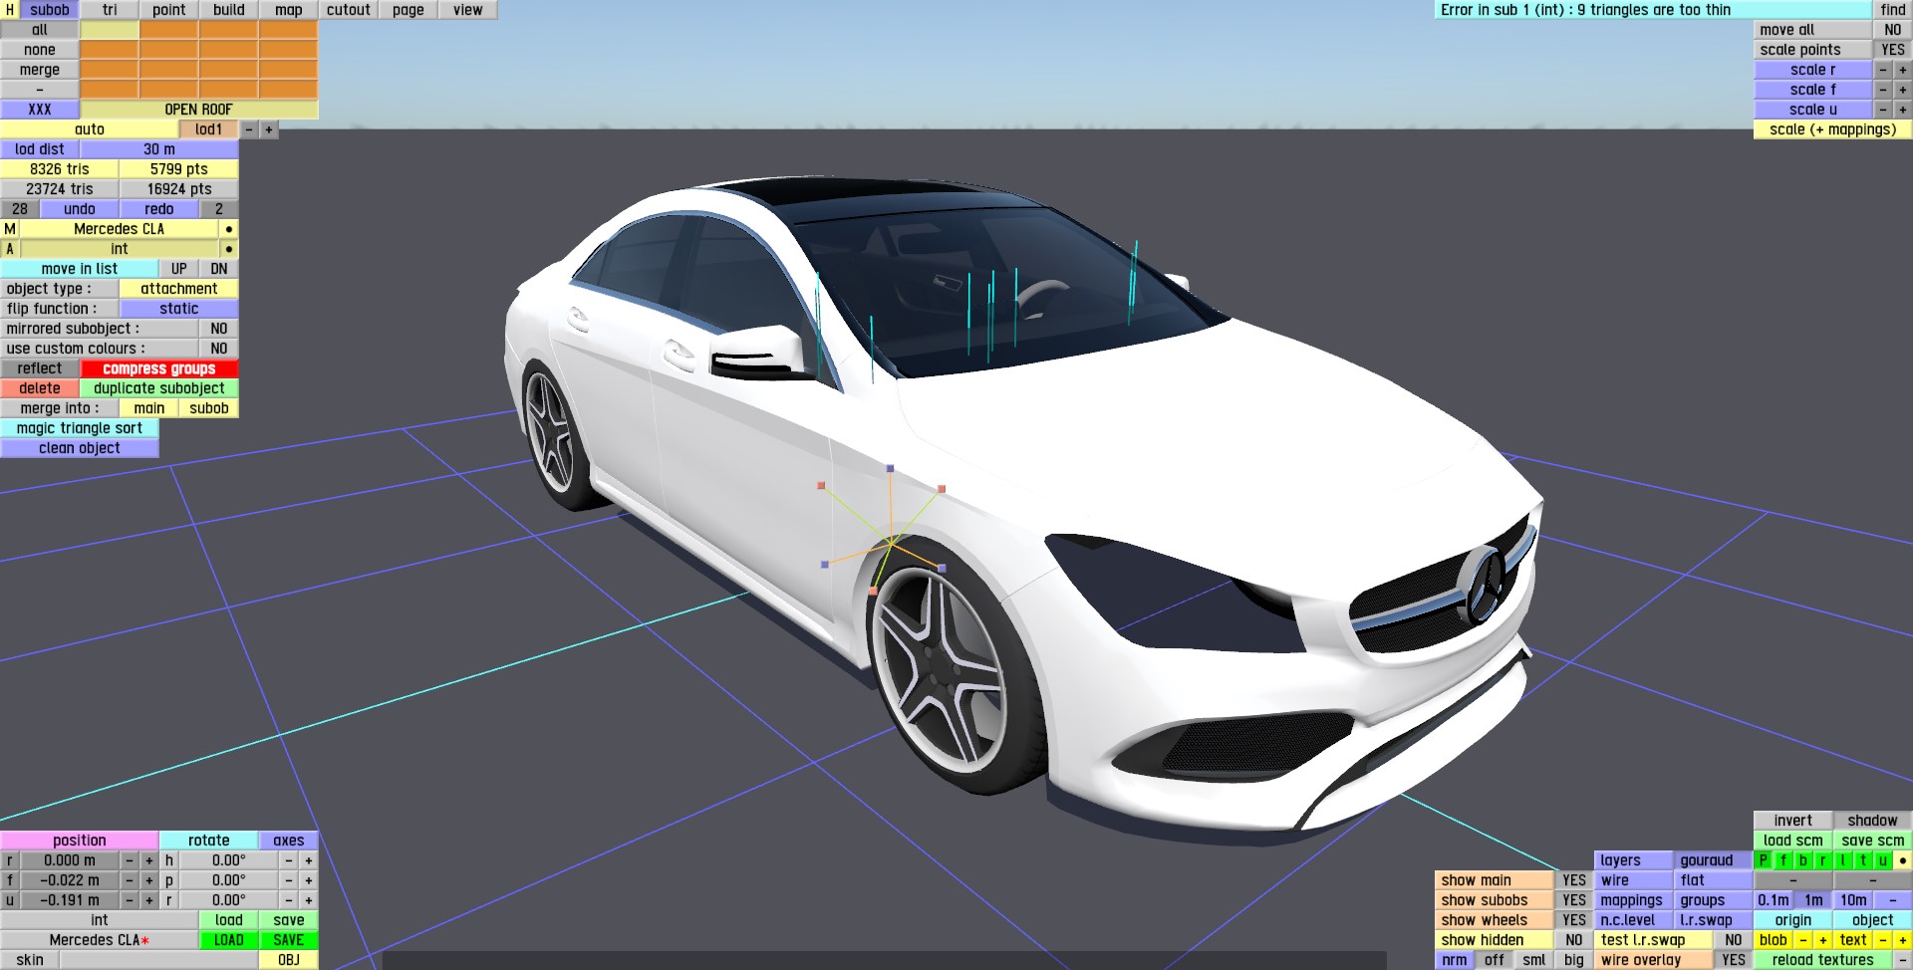Click the H button in the top bar

pyautogui.click(x=10, y=10)
